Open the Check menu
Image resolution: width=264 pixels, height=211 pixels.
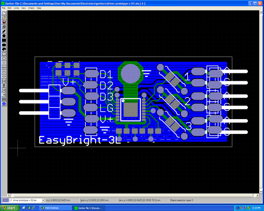(31, 8)
